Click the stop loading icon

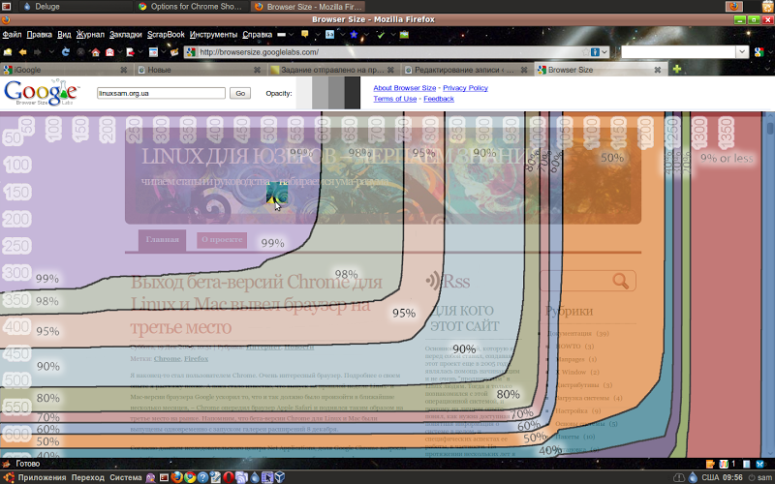coord(80,52)
